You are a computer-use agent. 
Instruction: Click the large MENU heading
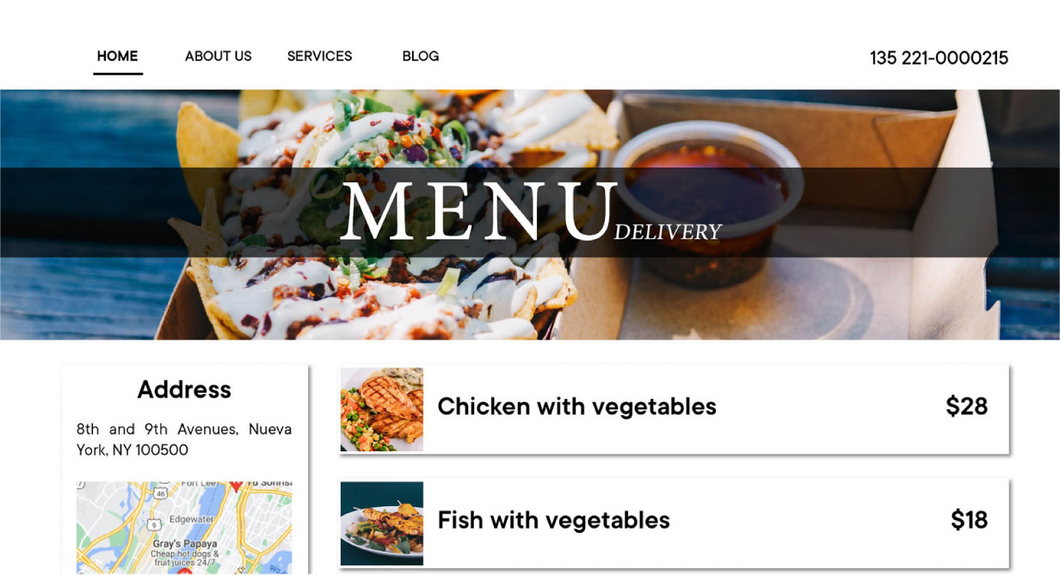(x=479, y=211)
